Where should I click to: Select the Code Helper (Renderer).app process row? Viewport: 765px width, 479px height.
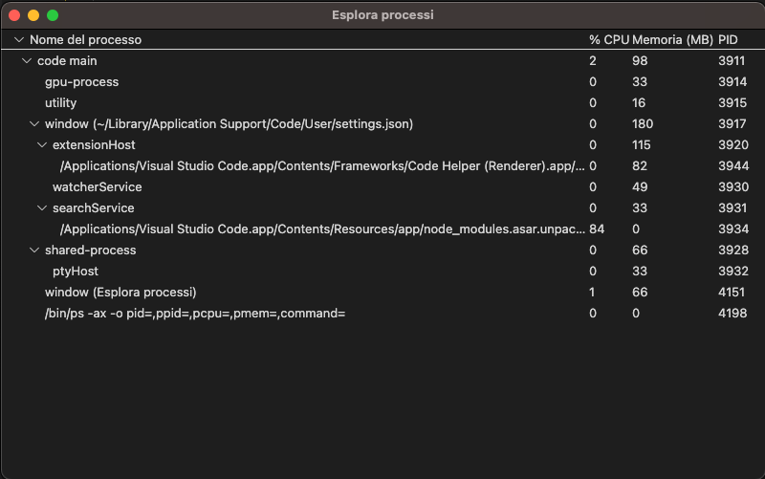coord(382,165)
